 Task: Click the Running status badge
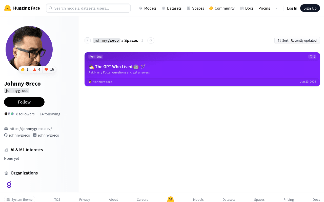pyautogui.click(x=95, y=57)
